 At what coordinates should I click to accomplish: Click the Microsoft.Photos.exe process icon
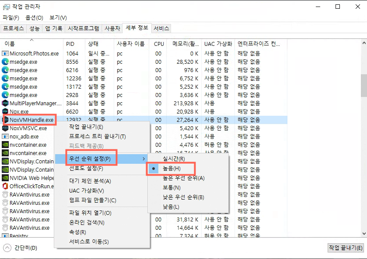pos(5,54)
